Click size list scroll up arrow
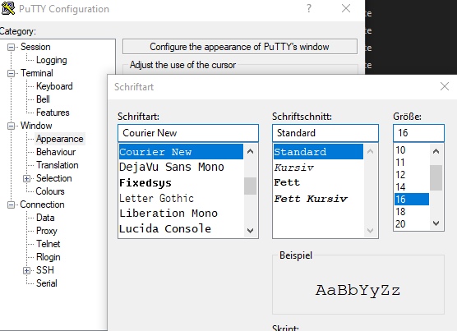The height and width of the screenshot is (331, 457). 436,151
